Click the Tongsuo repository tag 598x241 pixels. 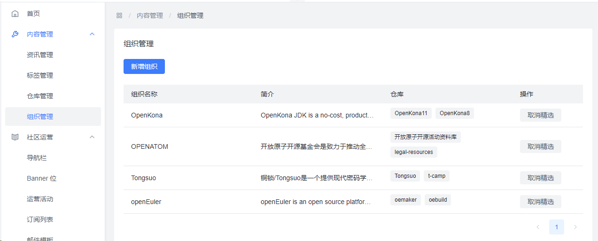[405, 176]
